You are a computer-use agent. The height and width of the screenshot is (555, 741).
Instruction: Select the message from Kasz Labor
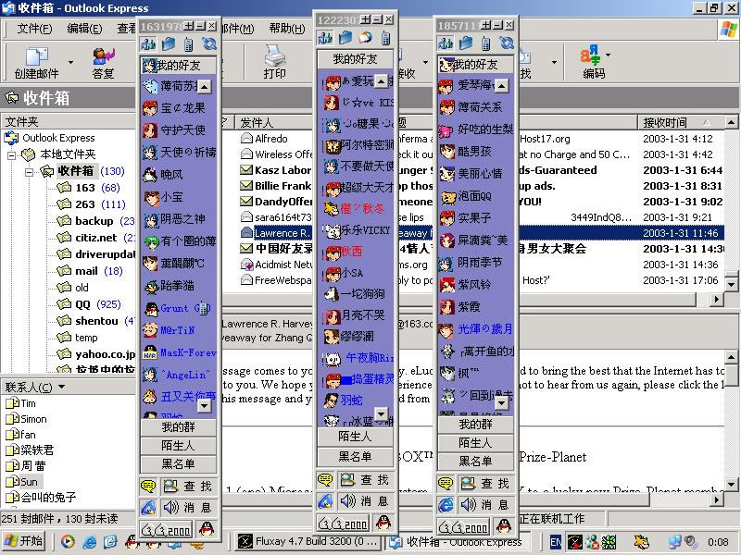tap(283, 170)
